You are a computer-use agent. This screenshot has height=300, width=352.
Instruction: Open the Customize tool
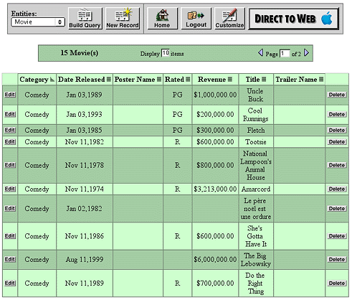(229, 19)
